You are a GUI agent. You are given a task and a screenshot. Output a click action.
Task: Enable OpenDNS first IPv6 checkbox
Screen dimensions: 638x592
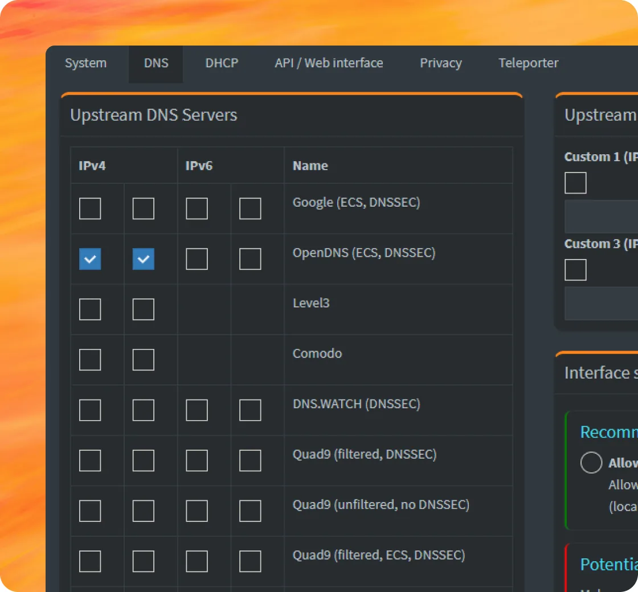[197, 259]
